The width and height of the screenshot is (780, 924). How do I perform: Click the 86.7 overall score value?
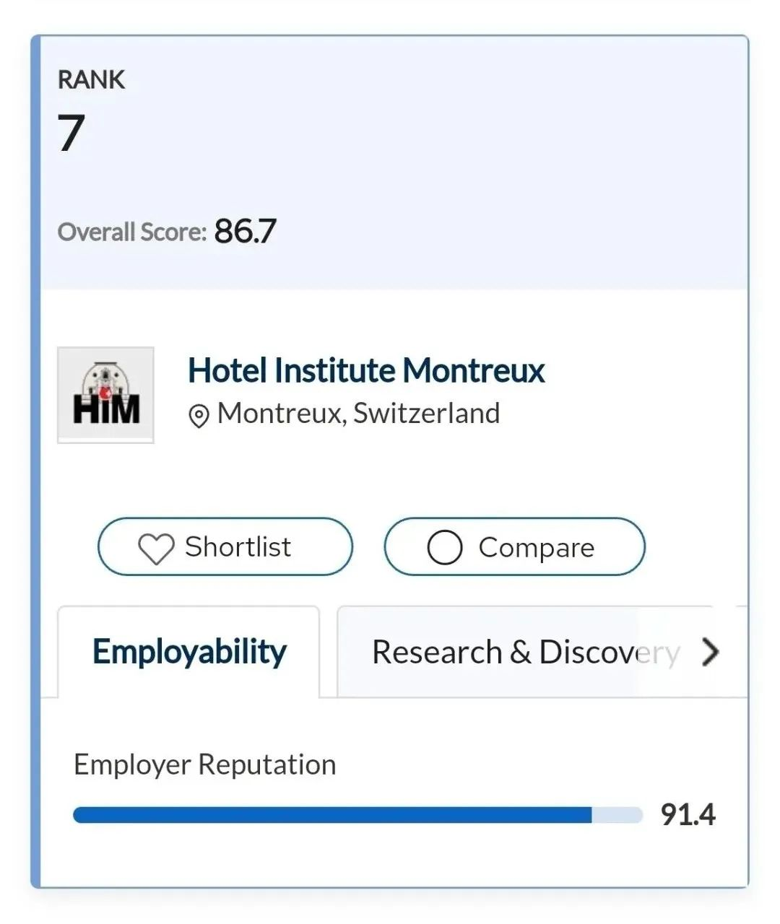click(245, 232)
